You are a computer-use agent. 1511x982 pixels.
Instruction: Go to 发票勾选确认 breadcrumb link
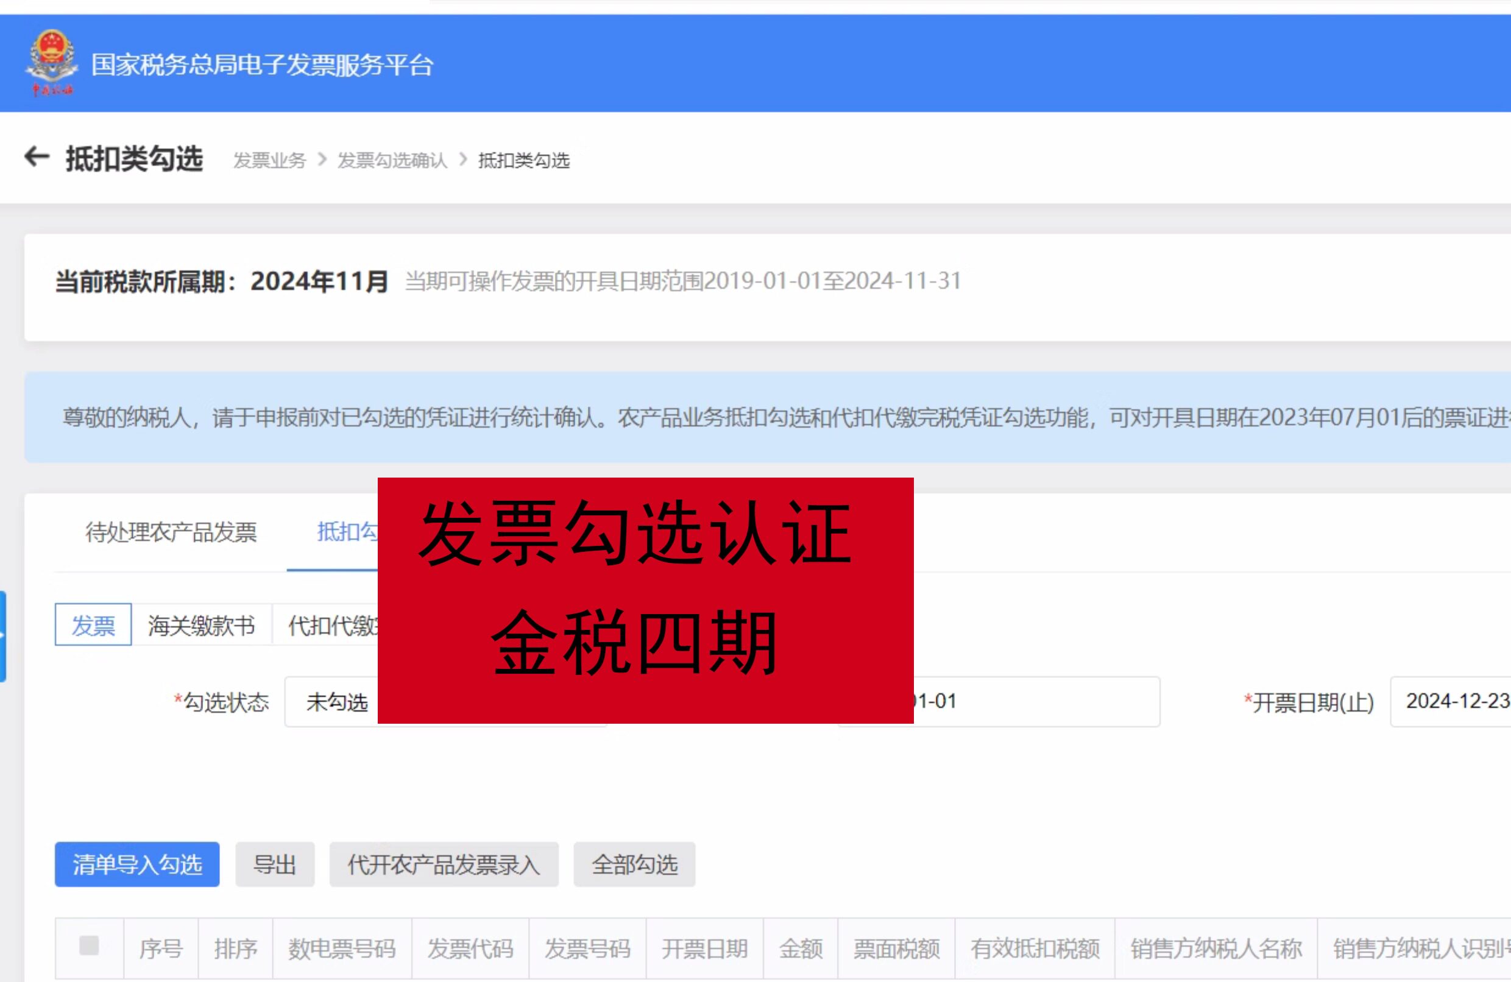pyautogui.click(x=392, y=161)
